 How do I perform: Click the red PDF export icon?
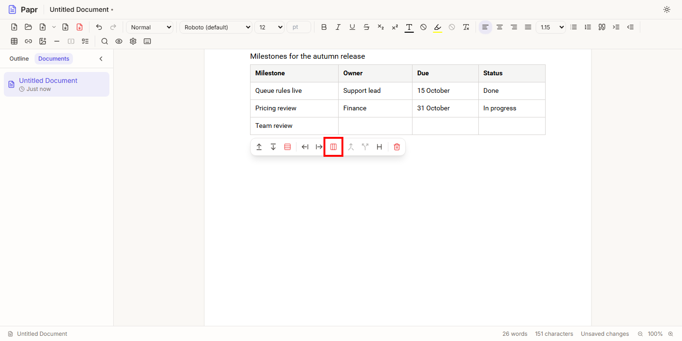click(80, 27)
